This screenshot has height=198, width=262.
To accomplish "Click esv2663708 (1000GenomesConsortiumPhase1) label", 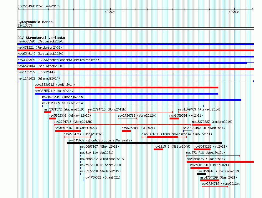I will [177, 134].
